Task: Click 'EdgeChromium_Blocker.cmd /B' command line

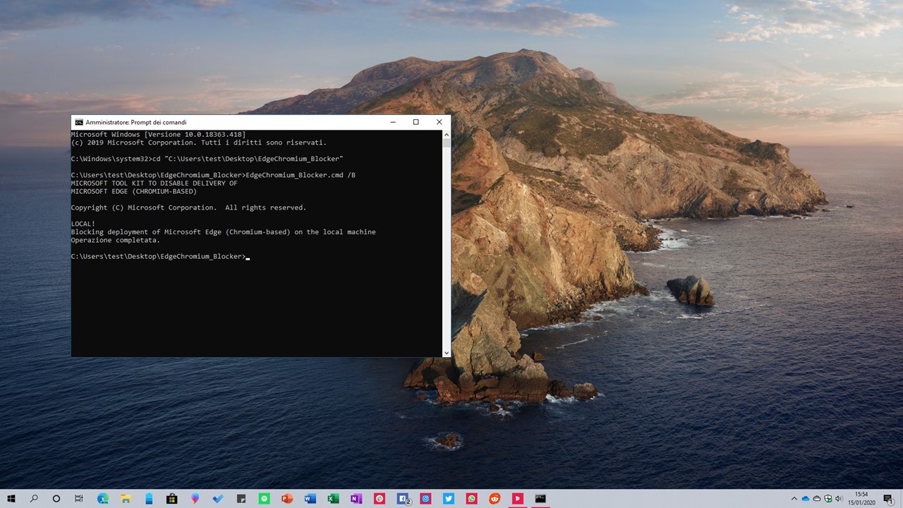Action: click(213, 175)
